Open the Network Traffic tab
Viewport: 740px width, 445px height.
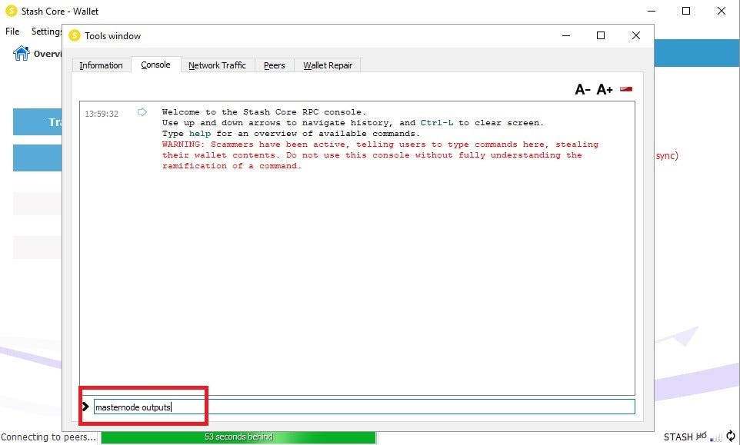pos(217,65)
